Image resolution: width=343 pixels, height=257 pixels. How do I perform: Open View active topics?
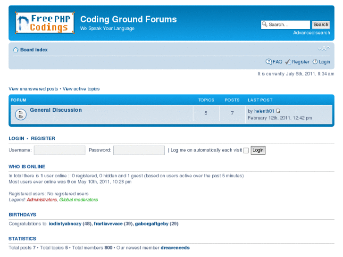(x=81, y=89)
